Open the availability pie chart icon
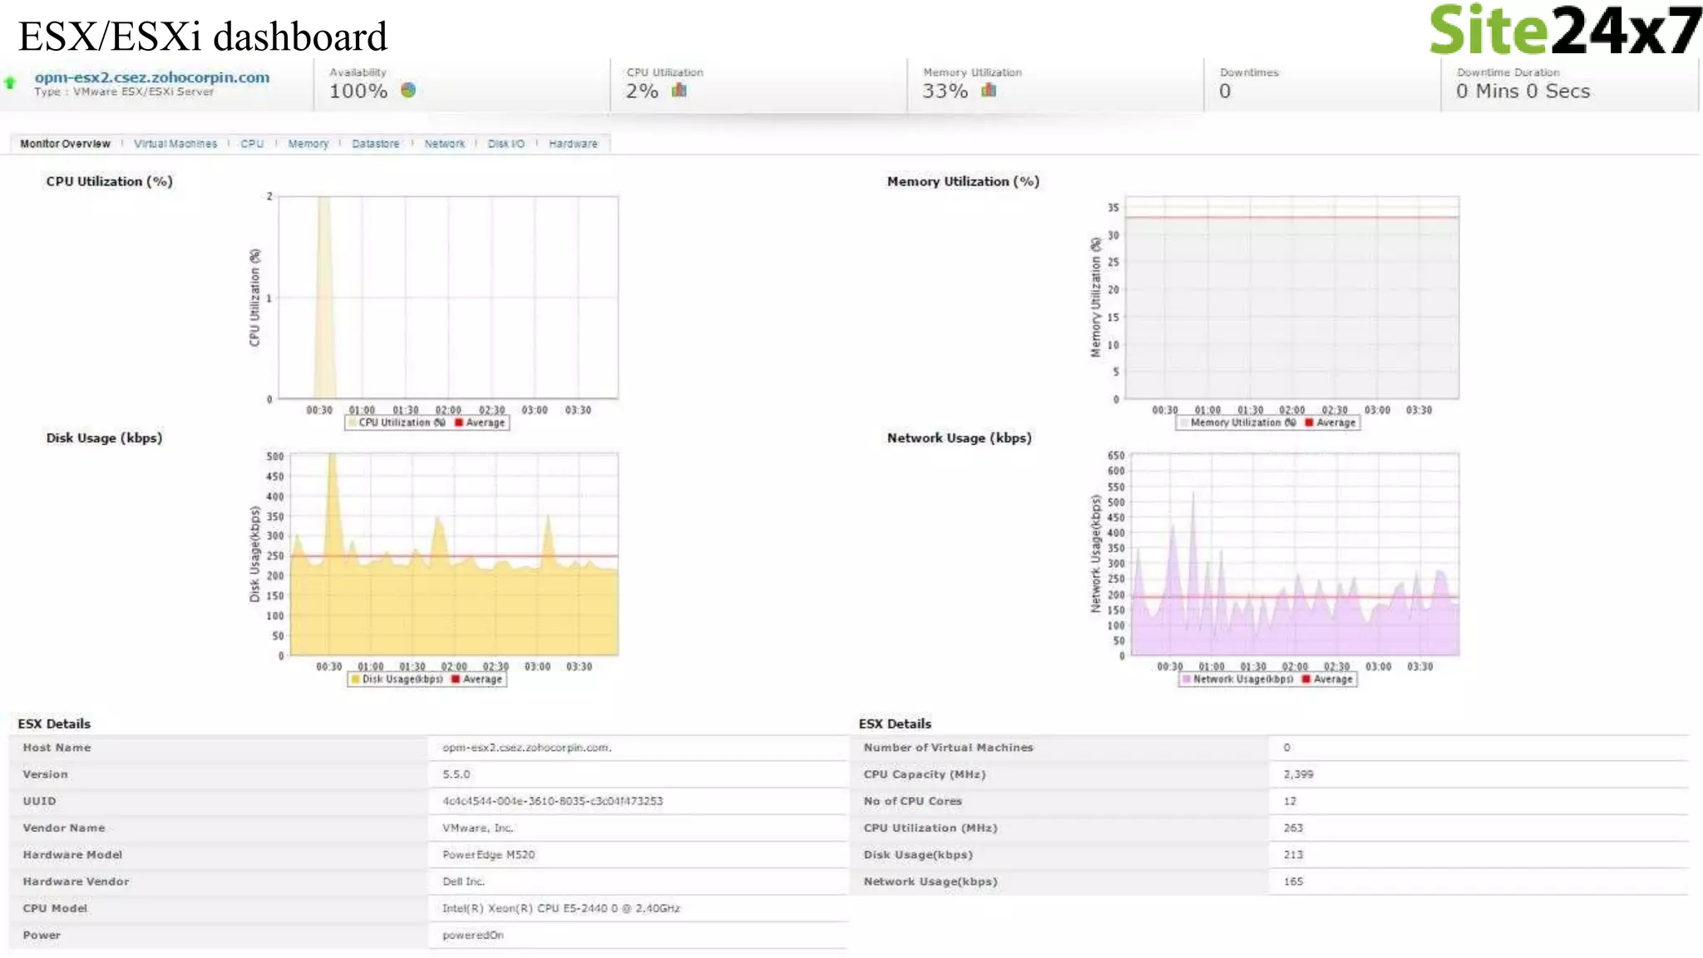1703x958 pixels. [407, 90]
